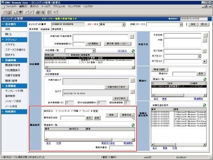Click the help question mark toolbar icon
This screenshot has height=160, width=213.
pos(55,12)
